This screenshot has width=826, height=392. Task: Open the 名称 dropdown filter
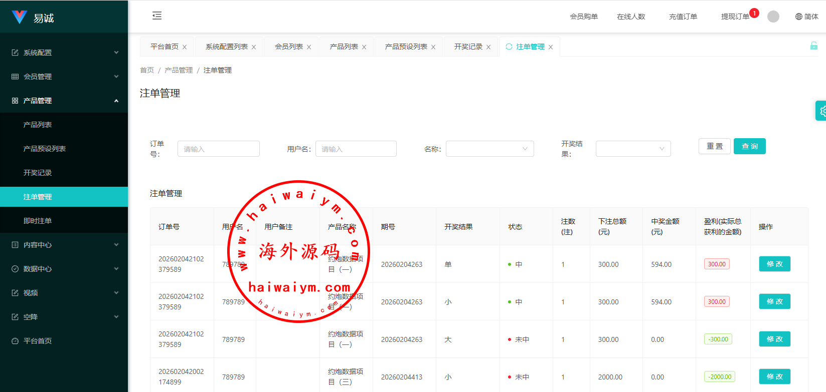click(489, 149)
